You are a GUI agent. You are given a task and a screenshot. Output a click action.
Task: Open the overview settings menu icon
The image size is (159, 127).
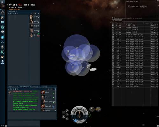[113, 18]
